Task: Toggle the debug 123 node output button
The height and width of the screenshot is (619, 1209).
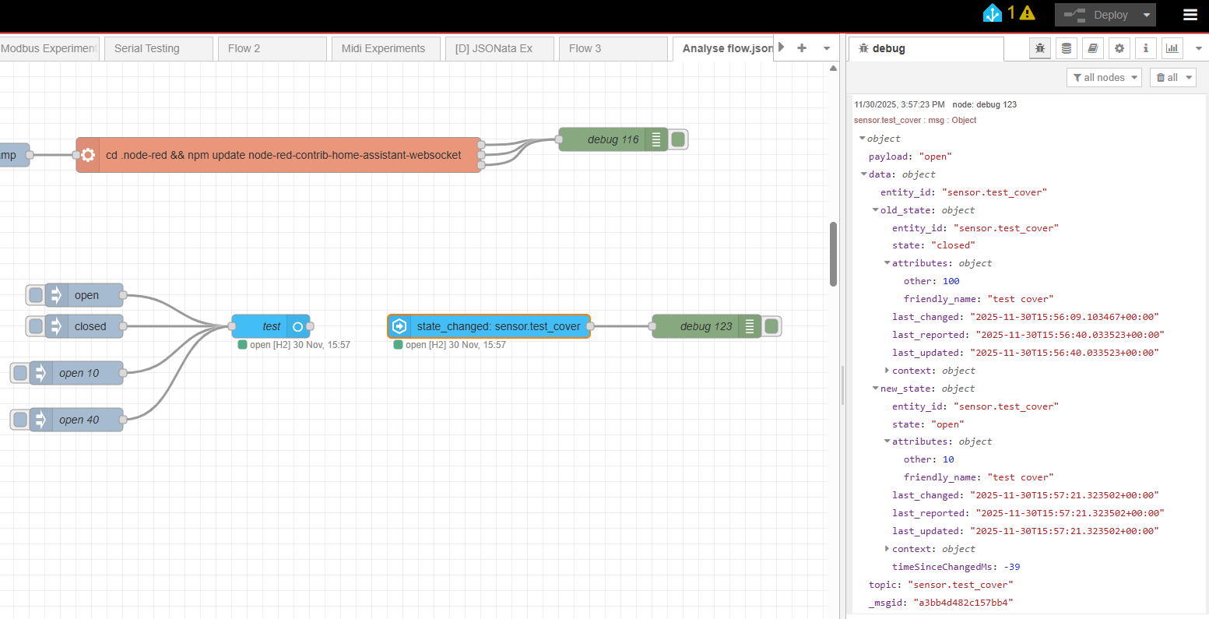Action: [x=771, y=326]
